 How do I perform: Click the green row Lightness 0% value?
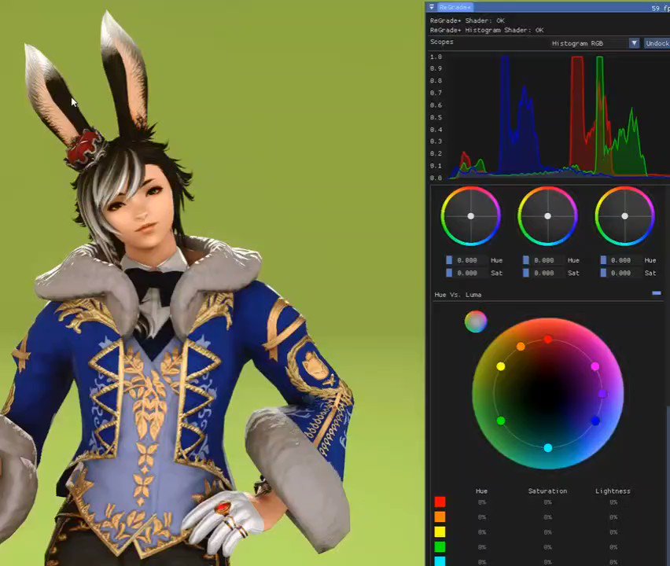pyautogui.click(x=613, y=547)
